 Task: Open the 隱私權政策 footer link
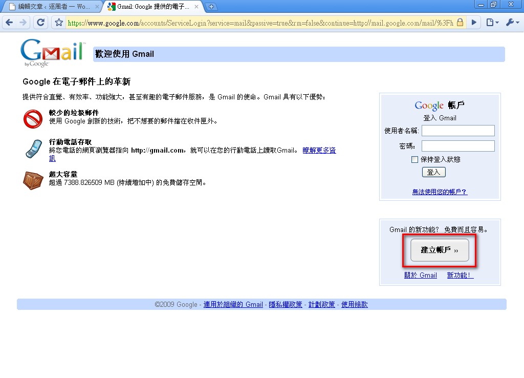point(286,304)
